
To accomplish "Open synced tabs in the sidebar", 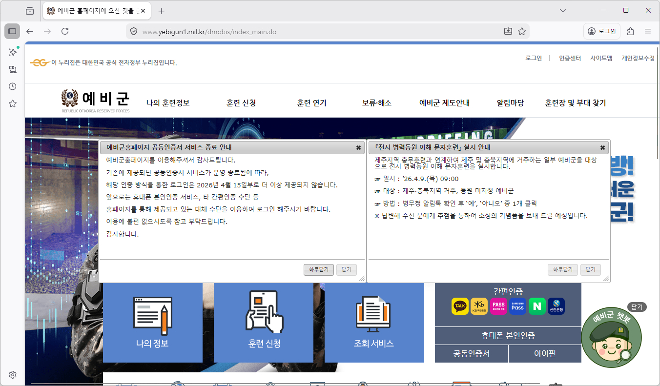I will [x=13, y=69].
